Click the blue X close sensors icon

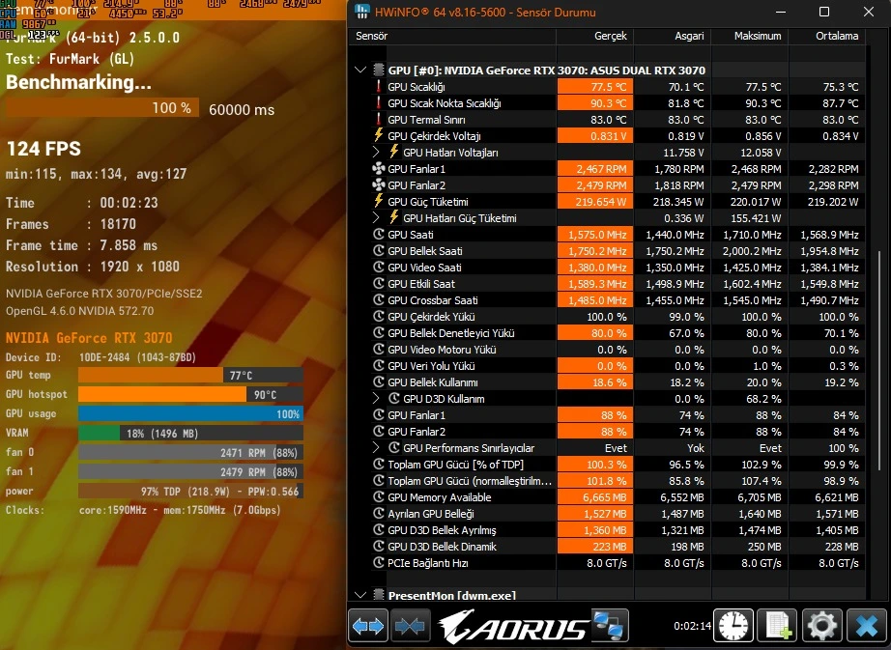click(x=867, y=626)
